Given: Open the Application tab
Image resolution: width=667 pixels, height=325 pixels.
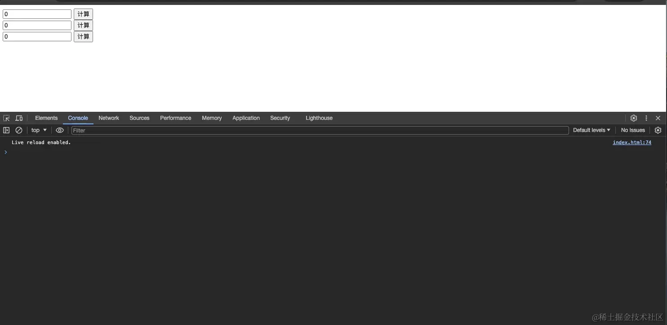Looking at the screenshot, I should coord(246,118).
